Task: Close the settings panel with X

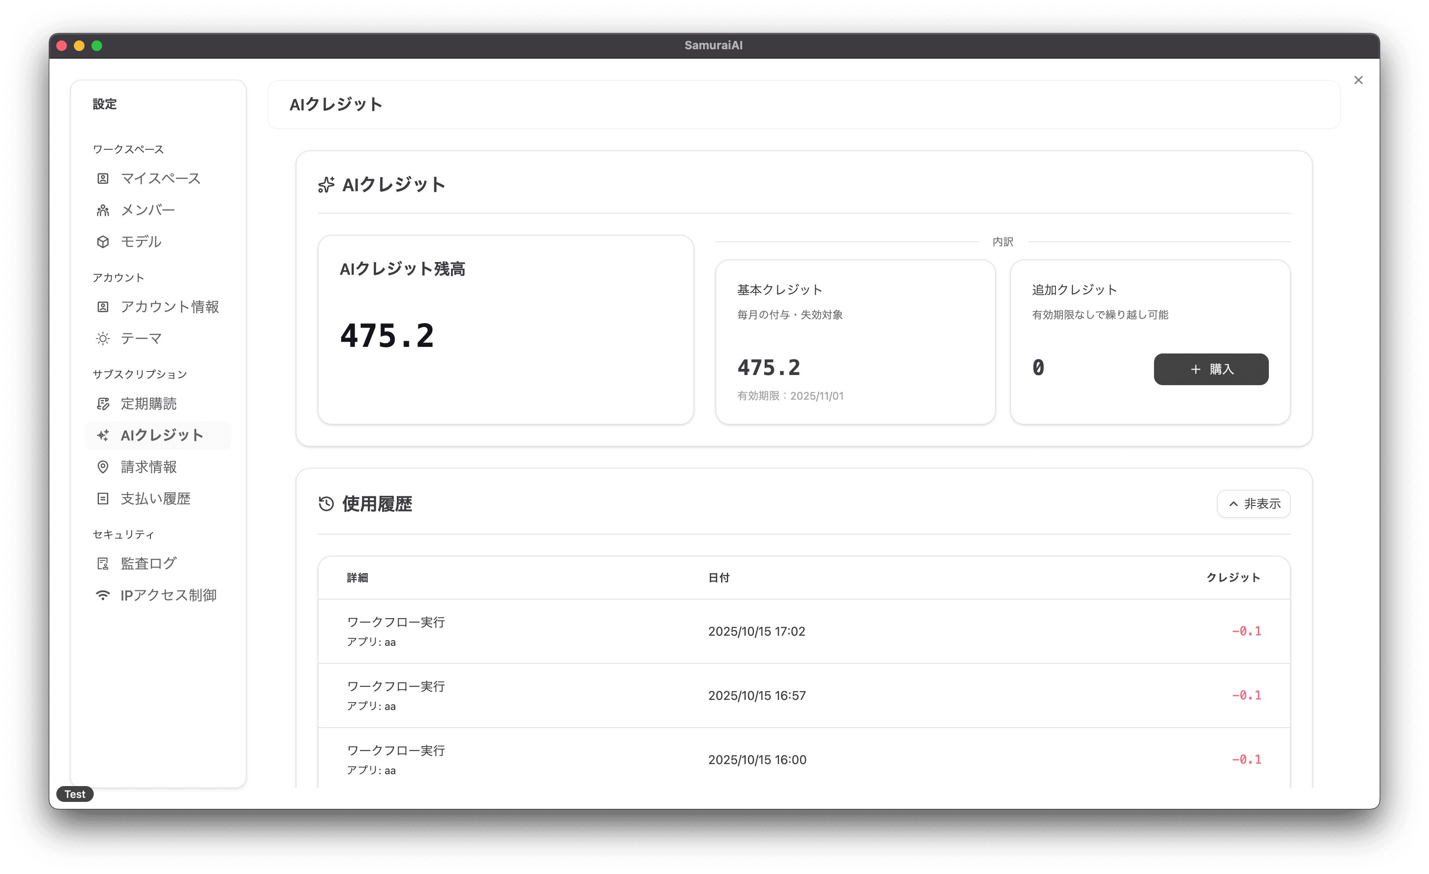Action: click(1358, 80)
